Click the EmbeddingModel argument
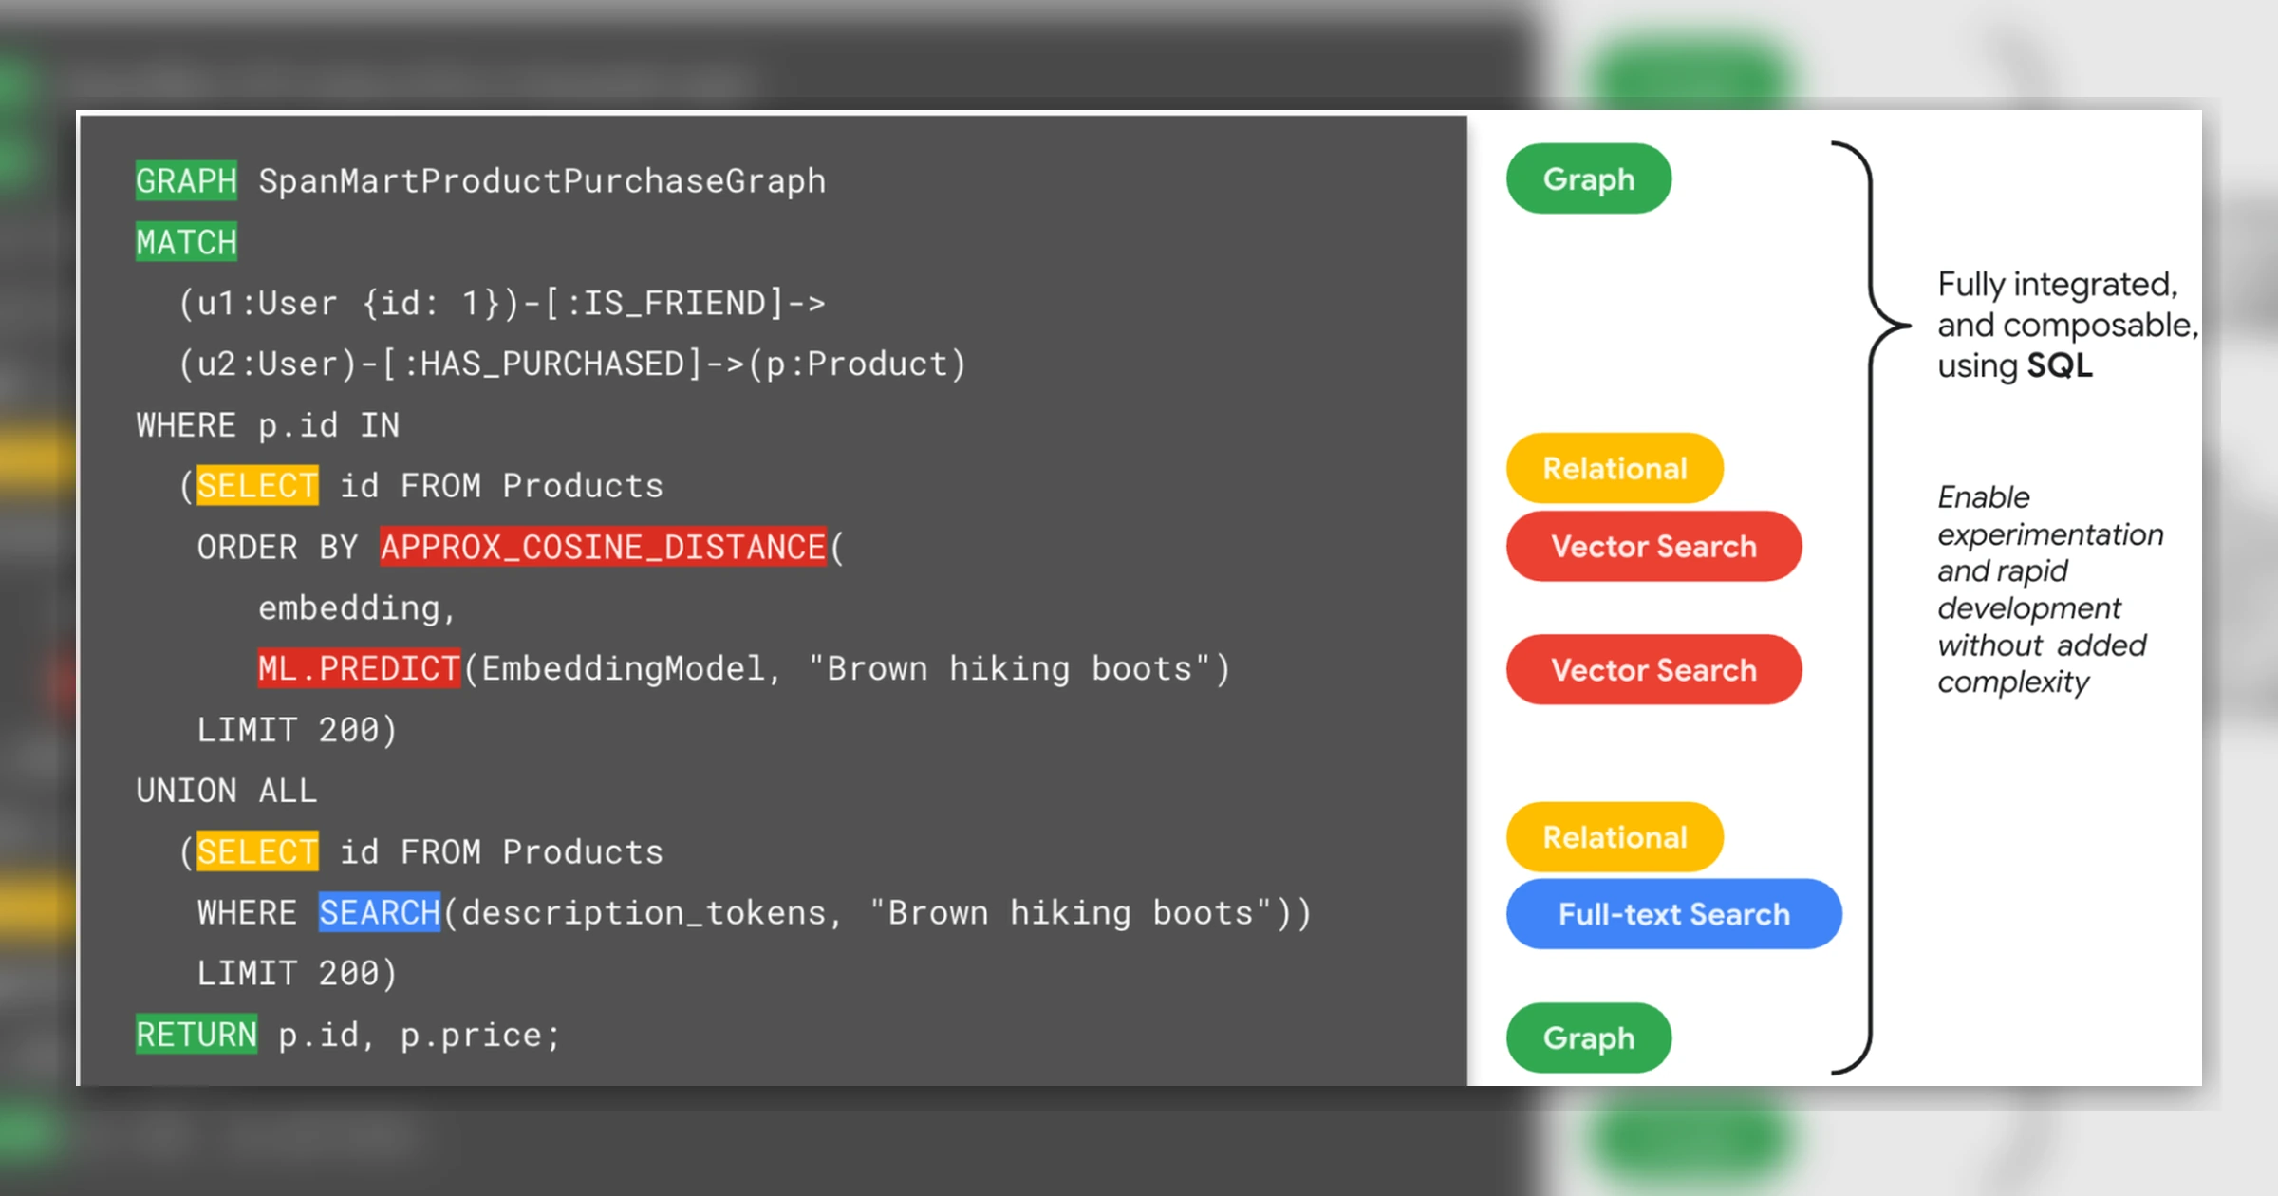Image resolution: width=2278 pixels, height=1196 pixels. click(x=623, y=668)
